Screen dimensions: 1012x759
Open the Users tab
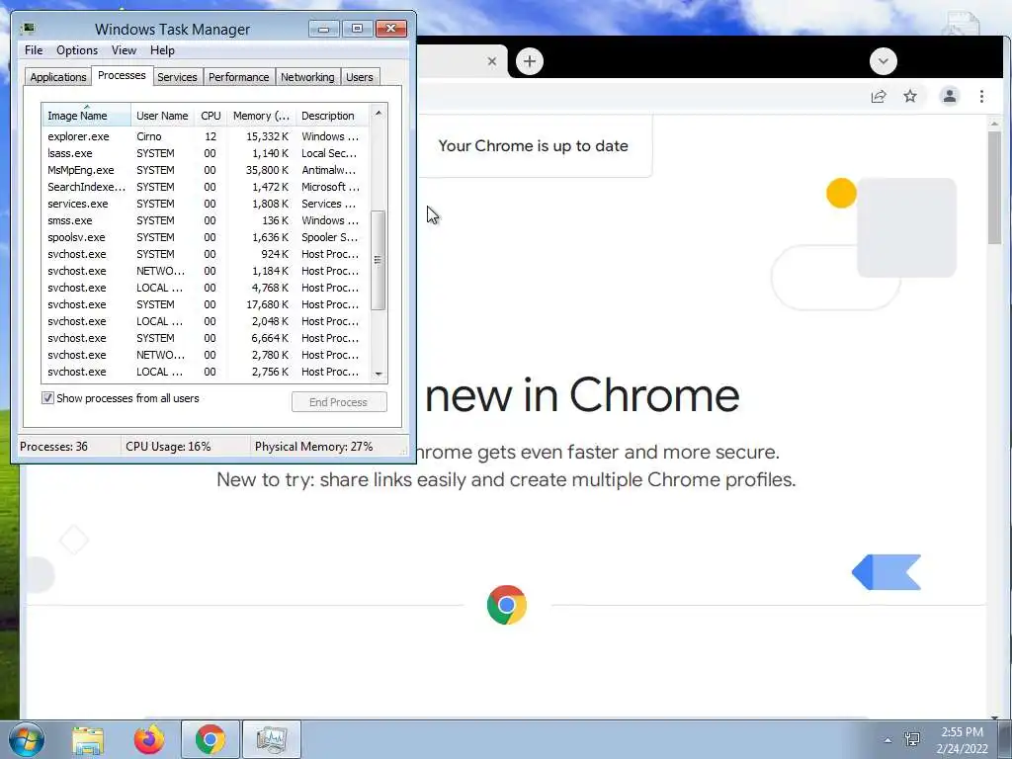(360, 77)
